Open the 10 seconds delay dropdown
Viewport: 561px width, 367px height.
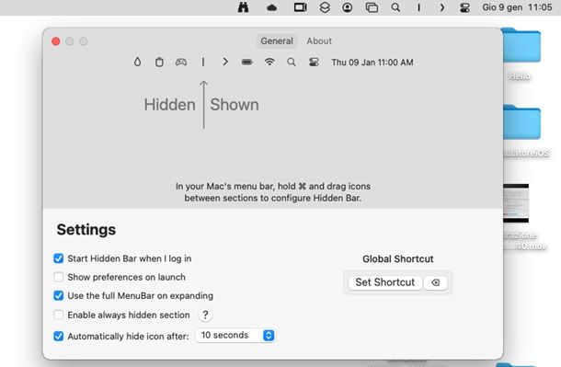coord(235,335)
